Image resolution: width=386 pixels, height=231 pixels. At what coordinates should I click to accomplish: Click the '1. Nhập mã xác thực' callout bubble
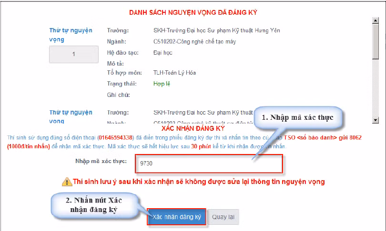[x=298, y=117]
